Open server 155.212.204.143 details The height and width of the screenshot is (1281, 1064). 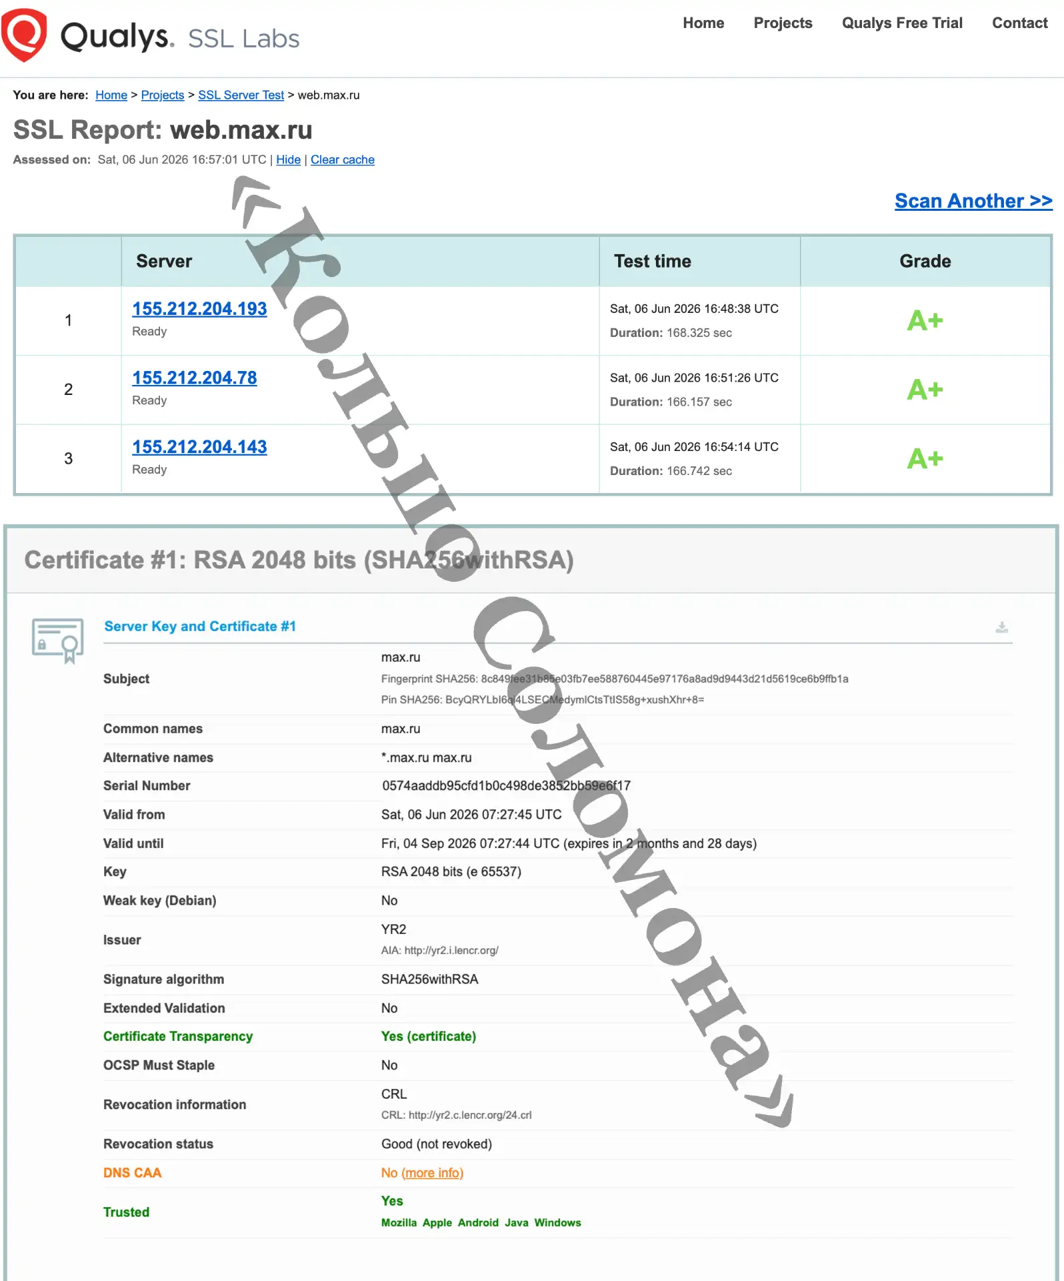(x=199, y=447)
